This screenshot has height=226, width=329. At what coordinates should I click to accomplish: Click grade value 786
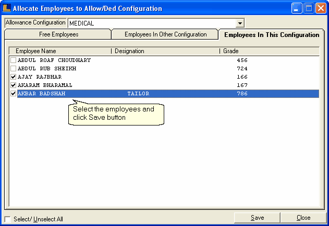242,94
